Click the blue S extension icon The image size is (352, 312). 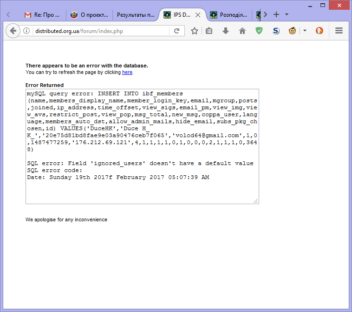(x=276, y=31)
